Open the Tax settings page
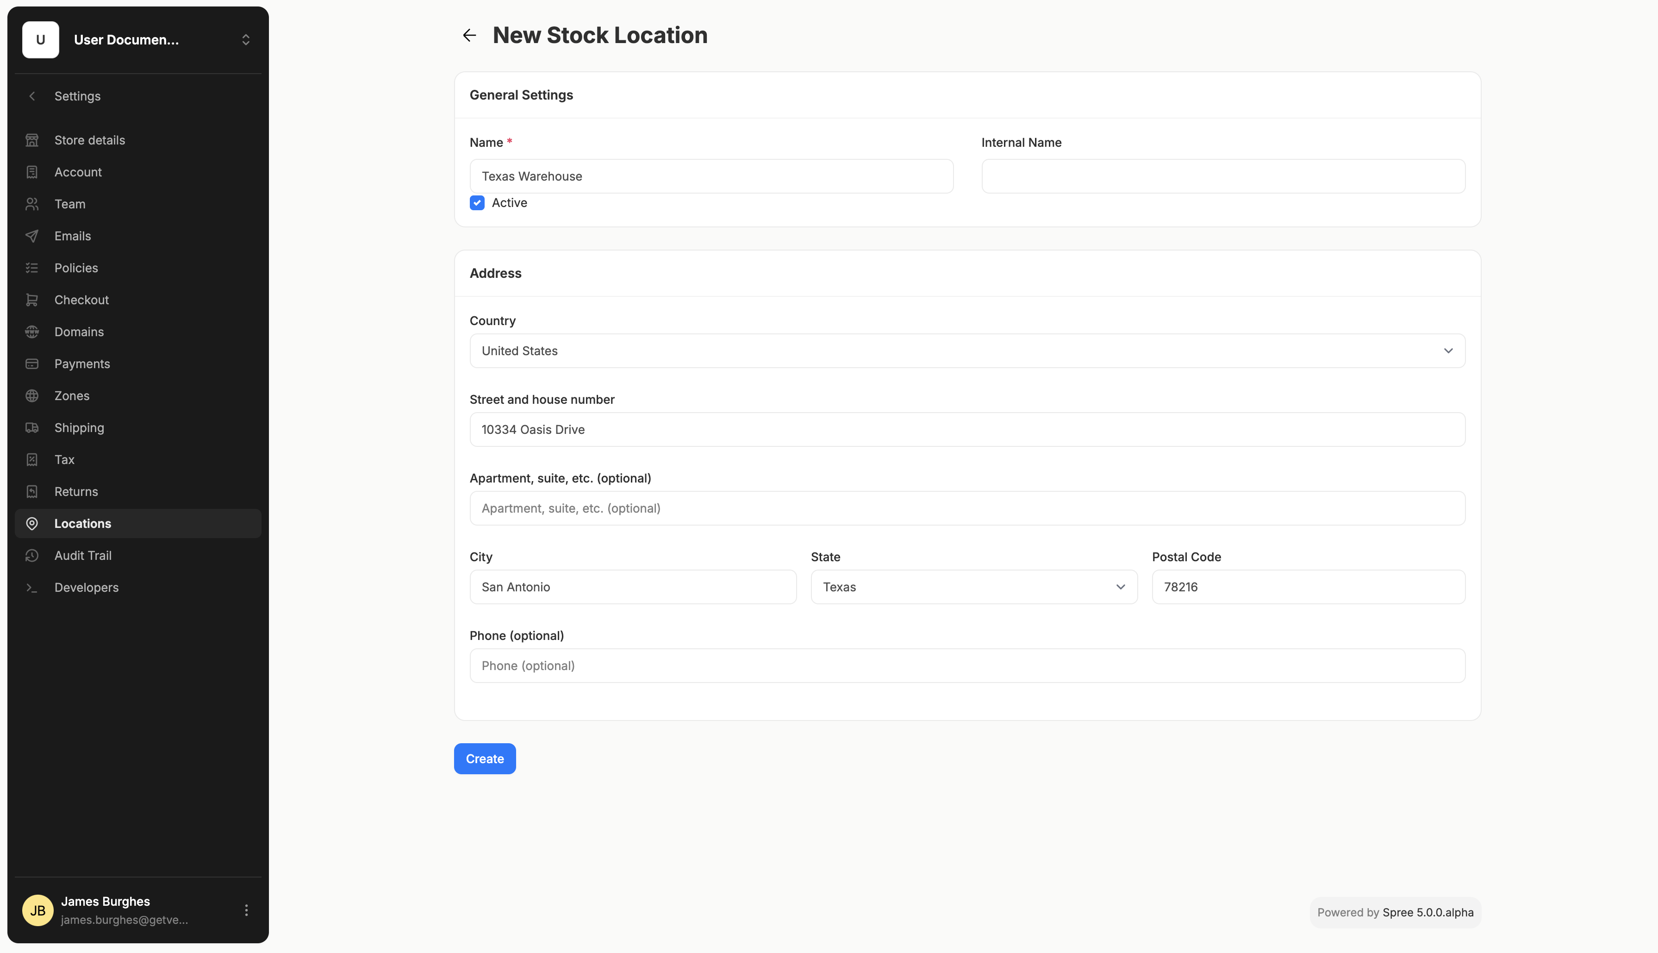1658x953 pixels. (64, 460)
